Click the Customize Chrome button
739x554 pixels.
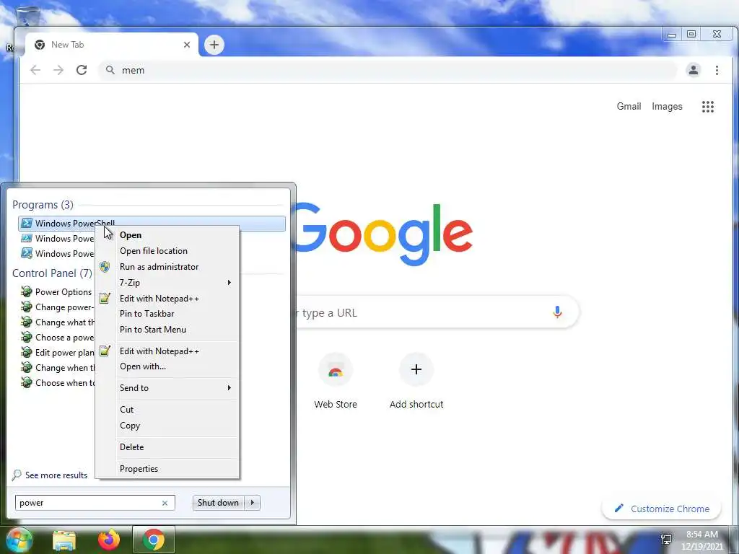tap(661, 509)
